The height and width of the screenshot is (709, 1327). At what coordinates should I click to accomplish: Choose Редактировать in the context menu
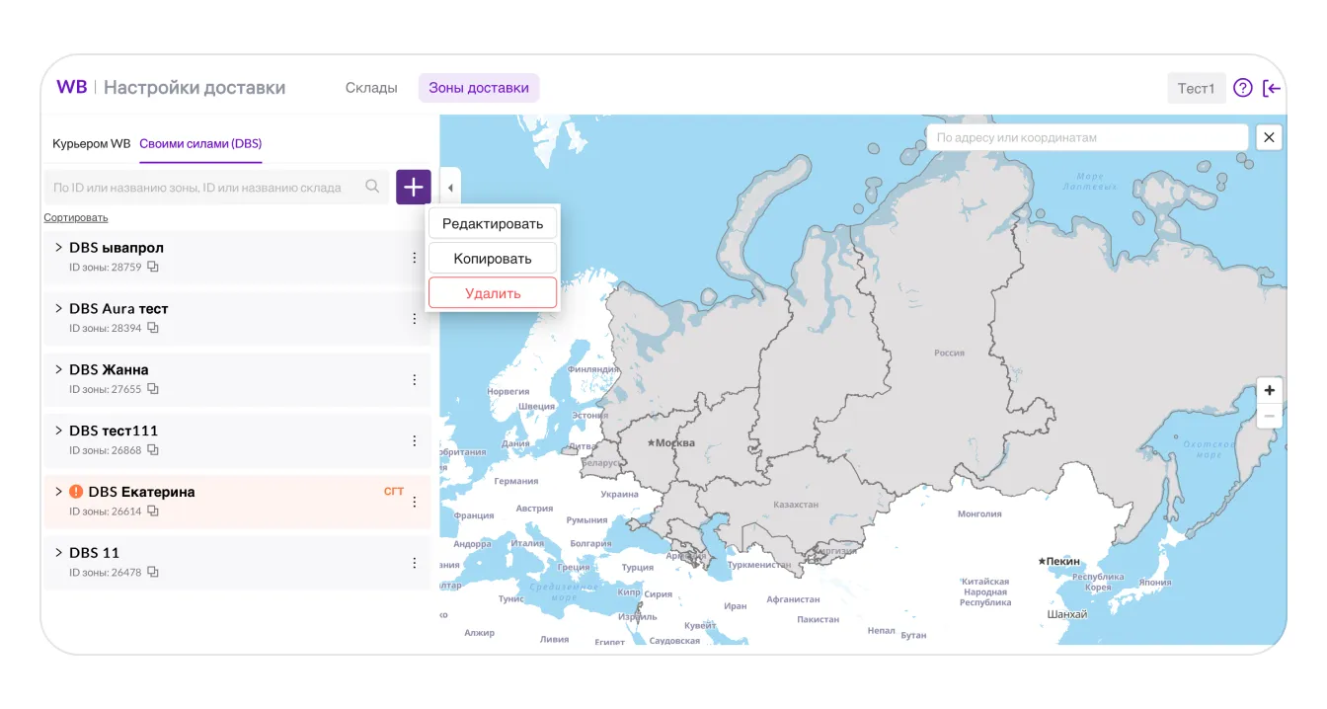coord(493,223)
